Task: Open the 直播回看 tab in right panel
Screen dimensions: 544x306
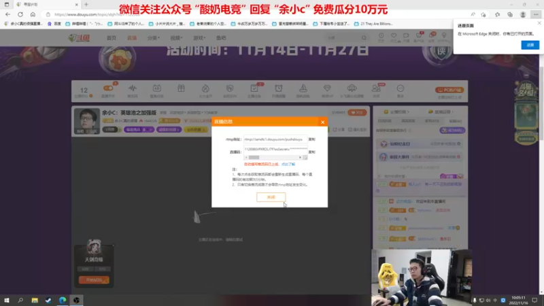Action: tap(441, 112)
